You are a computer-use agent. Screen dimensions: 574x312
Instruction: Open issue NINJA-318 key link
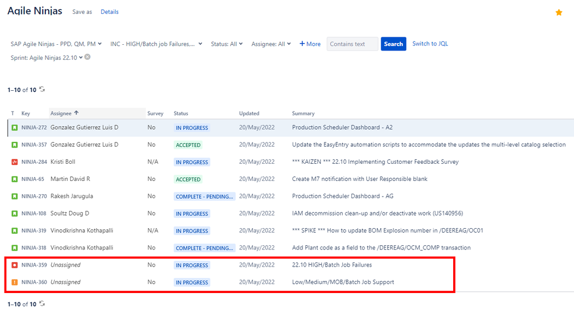click(x=34, y=248)
